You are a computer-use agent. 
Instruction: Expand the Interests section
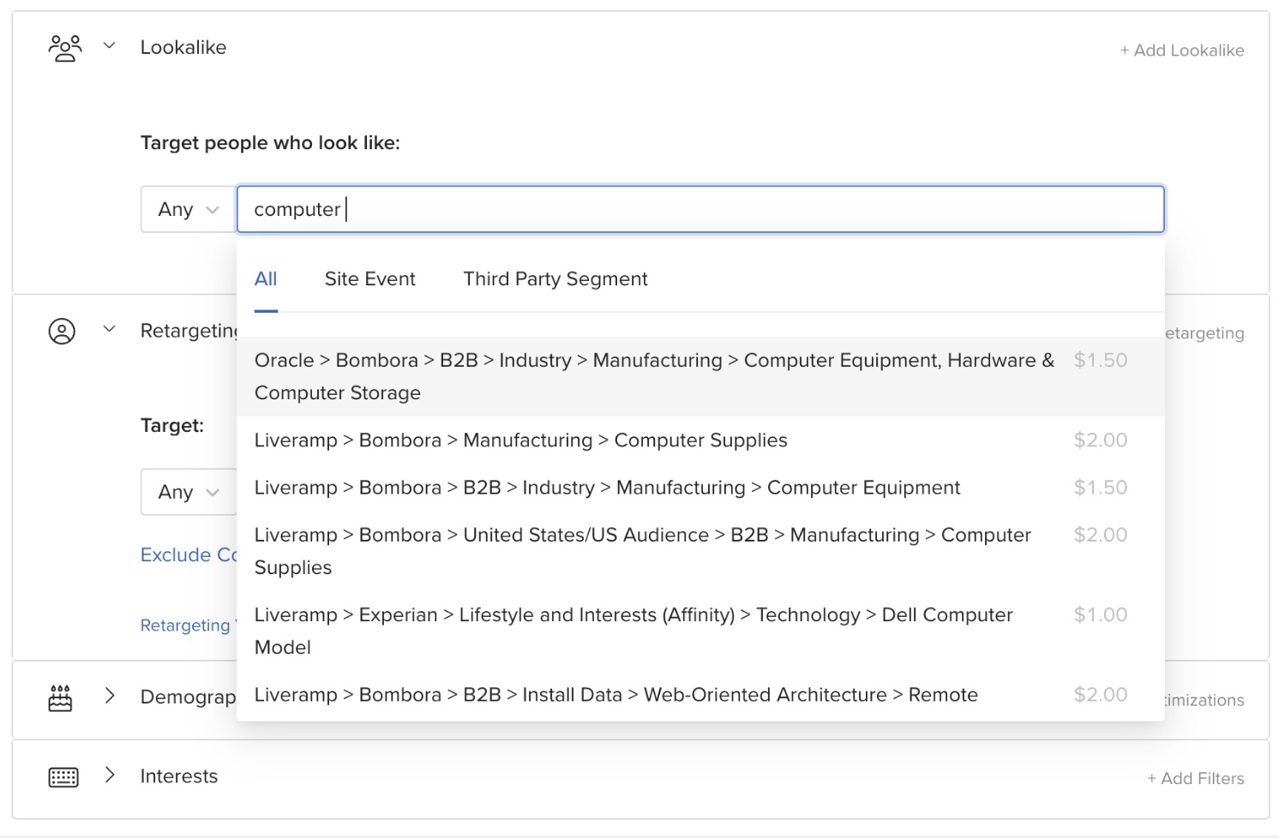(109, 775)
